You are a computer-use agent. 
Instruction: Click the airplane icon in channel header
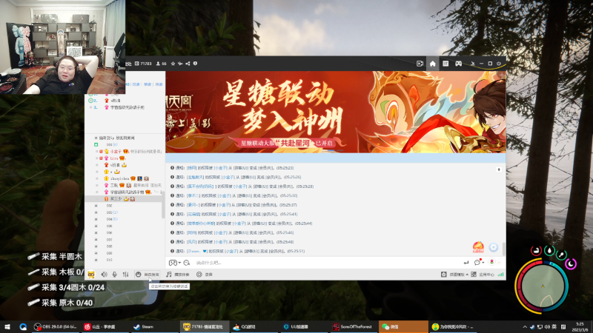pos(180,64)
